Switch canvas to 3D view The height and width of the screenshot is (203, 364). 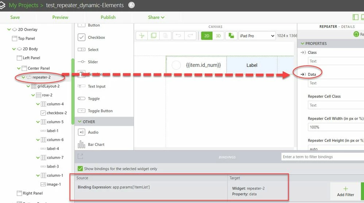click(218, 36)
